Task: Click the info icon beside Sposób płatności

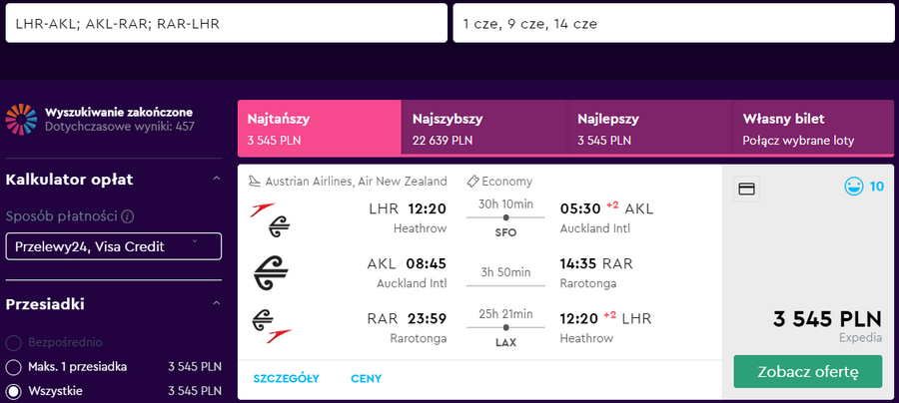Action: [128, 216]
